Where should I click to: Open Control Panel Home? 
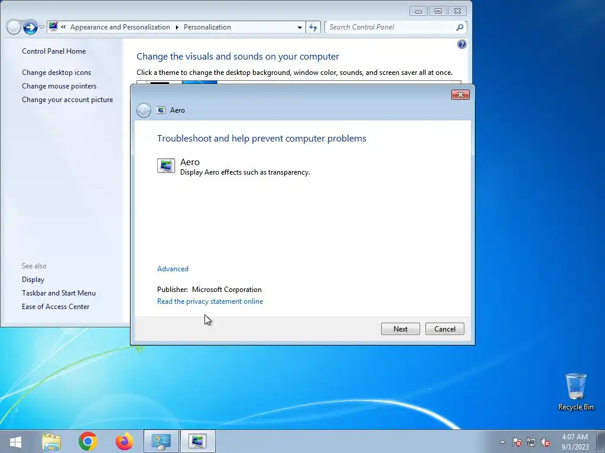click(54, 51)
